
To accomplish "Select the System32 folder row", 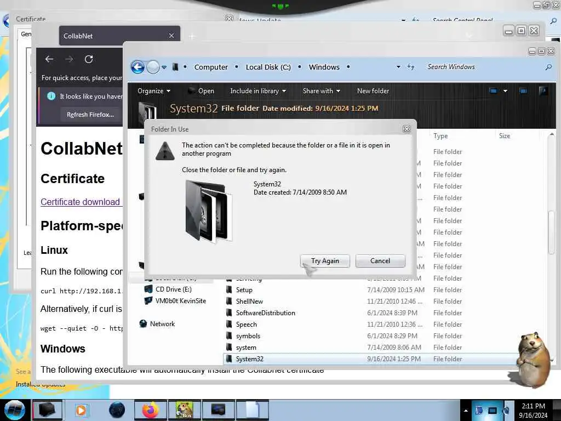I will coord(371,359).
